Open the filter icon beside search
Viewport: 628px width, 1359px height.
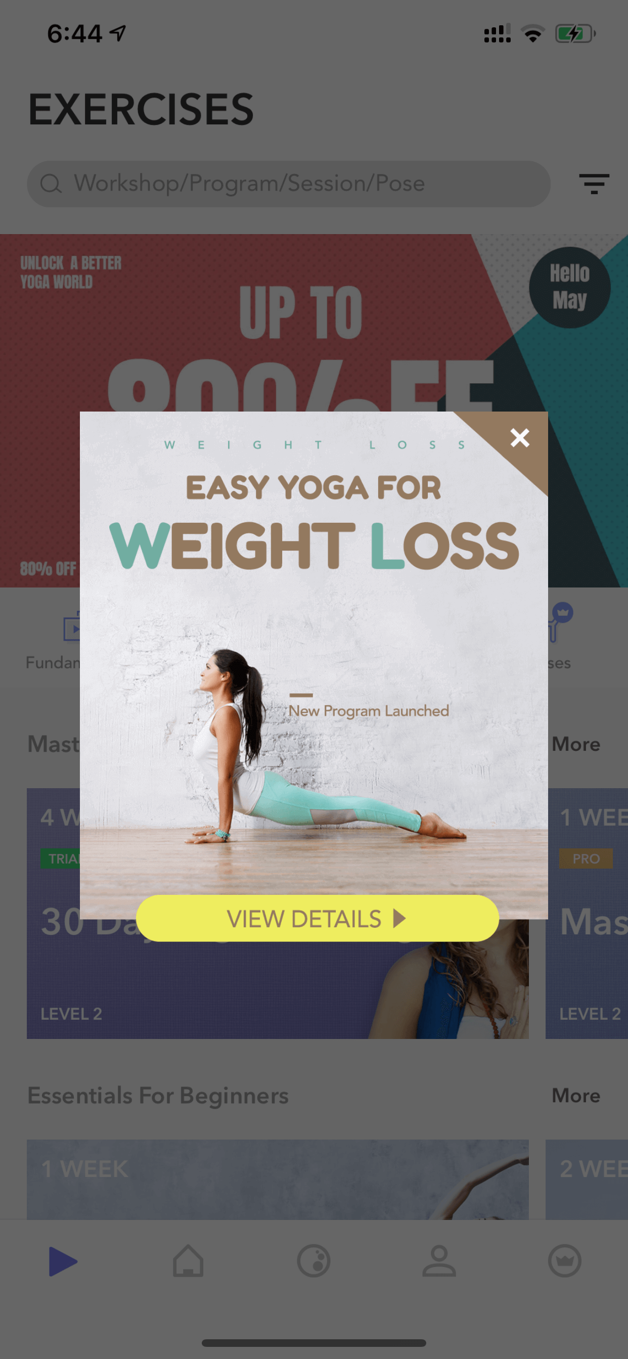coord(594,184)
